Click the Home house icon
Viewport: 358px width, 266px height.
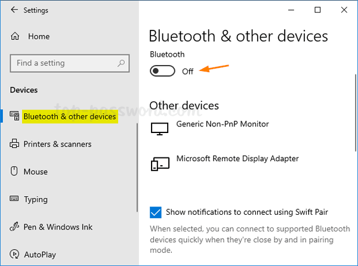(15, 36)
